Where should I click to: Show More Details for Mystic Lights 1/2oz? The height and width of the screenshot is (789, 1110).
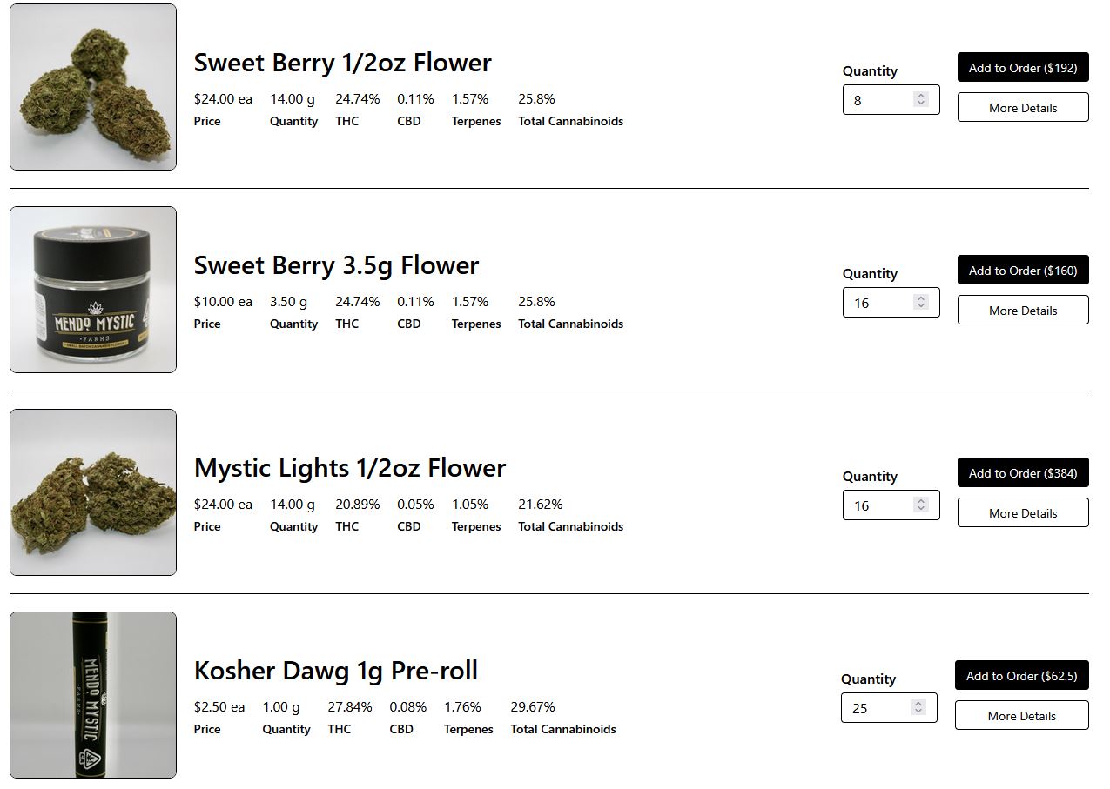click(1022, 513)
